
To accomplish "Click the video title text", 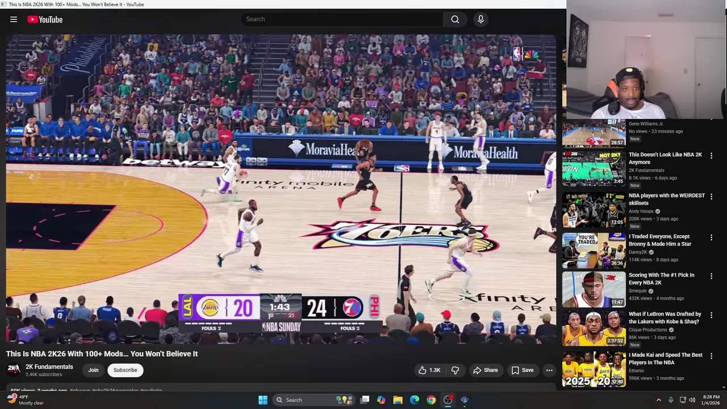I will coord(102,354).
